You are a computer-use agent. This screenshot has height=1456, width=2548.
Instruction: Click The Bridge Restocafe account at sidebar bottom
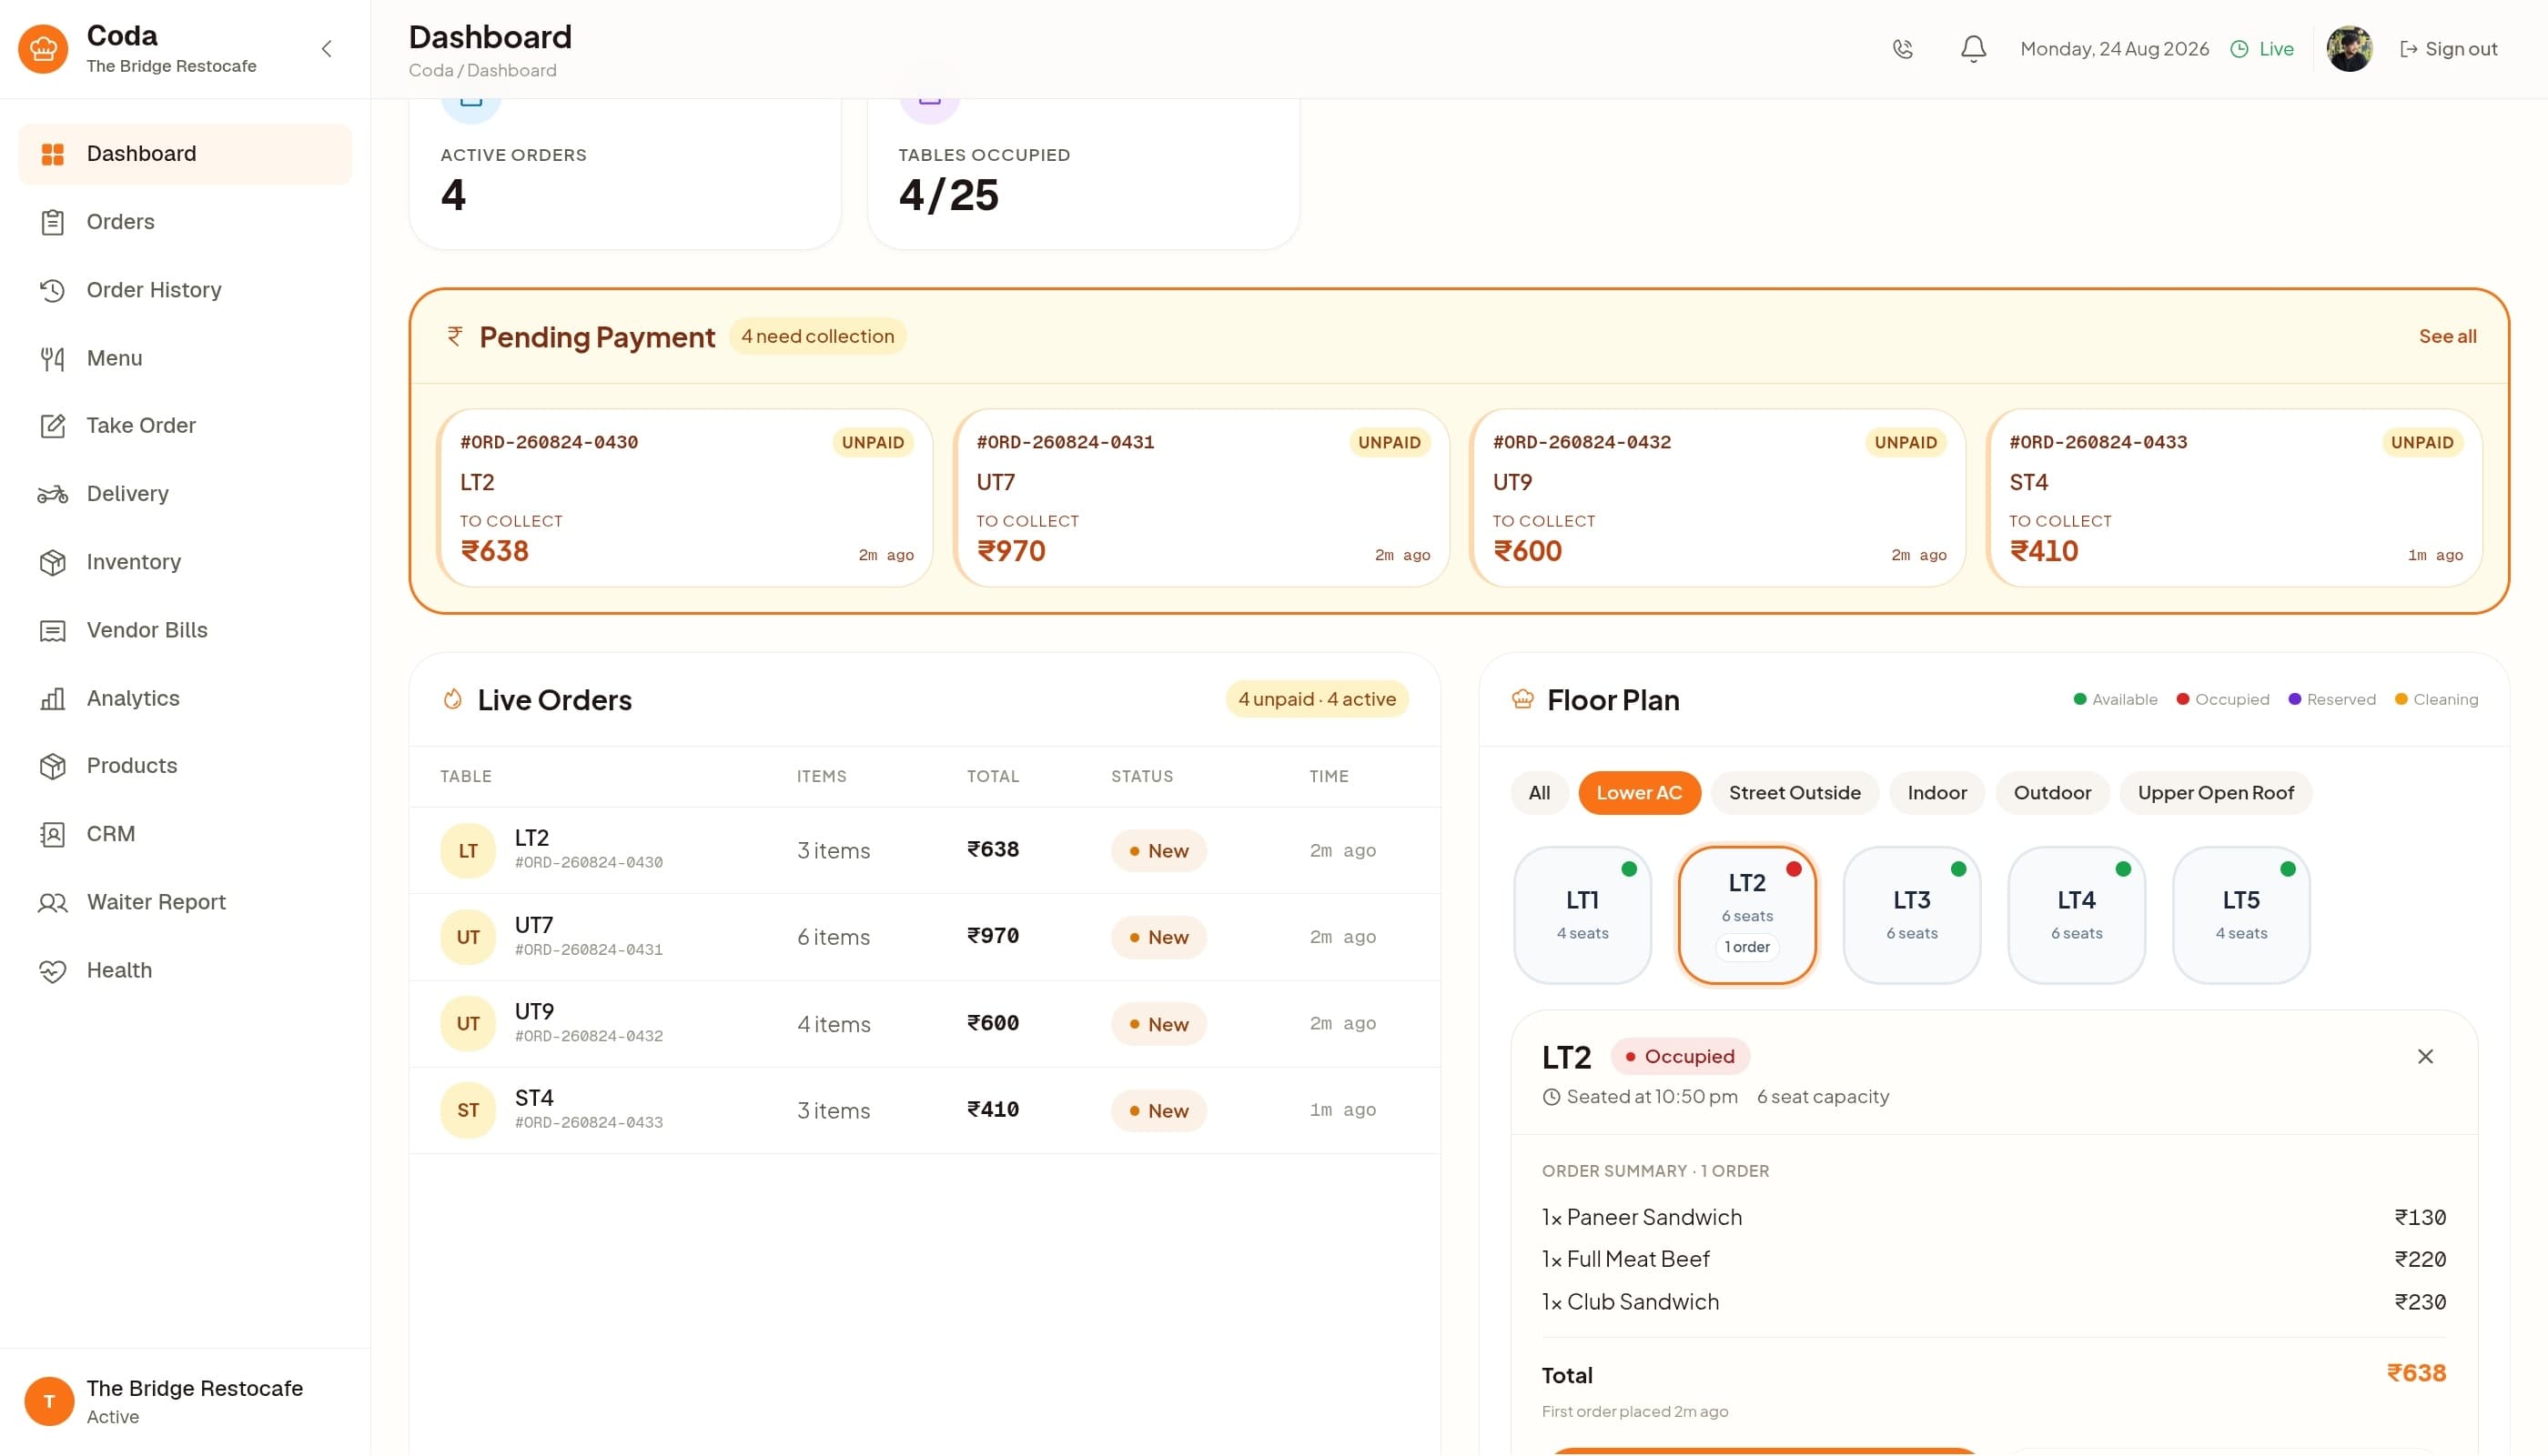[185, 1401]
